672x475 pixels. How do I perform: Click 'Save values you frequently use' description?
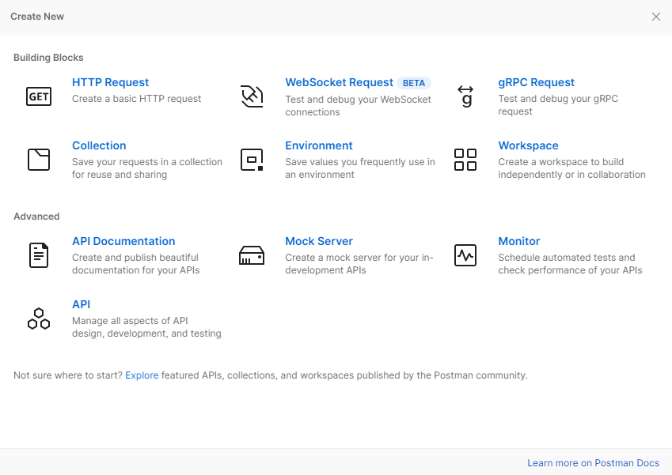(x=360, y=168)
